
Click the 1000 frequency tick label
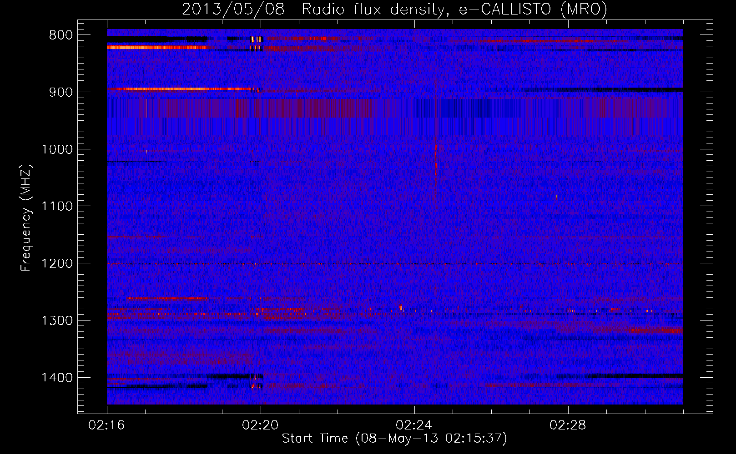tap(57, 149)
